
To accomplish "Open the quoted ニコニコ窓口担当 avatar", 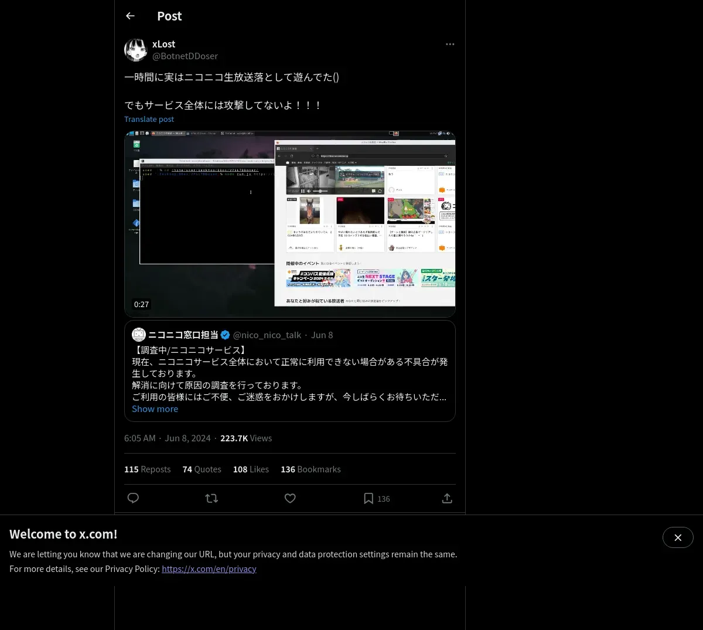I will tap(139, 335).
